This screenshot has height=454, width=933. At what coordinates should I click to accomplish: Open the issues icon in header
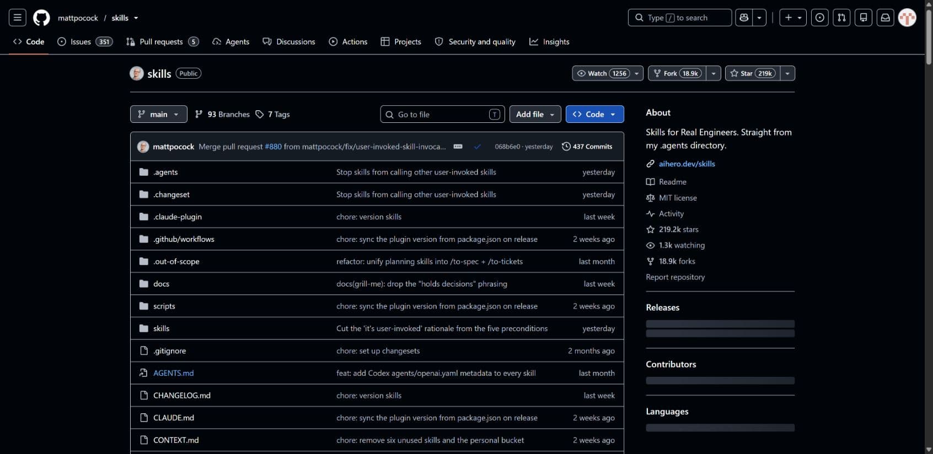click(820, 18)
